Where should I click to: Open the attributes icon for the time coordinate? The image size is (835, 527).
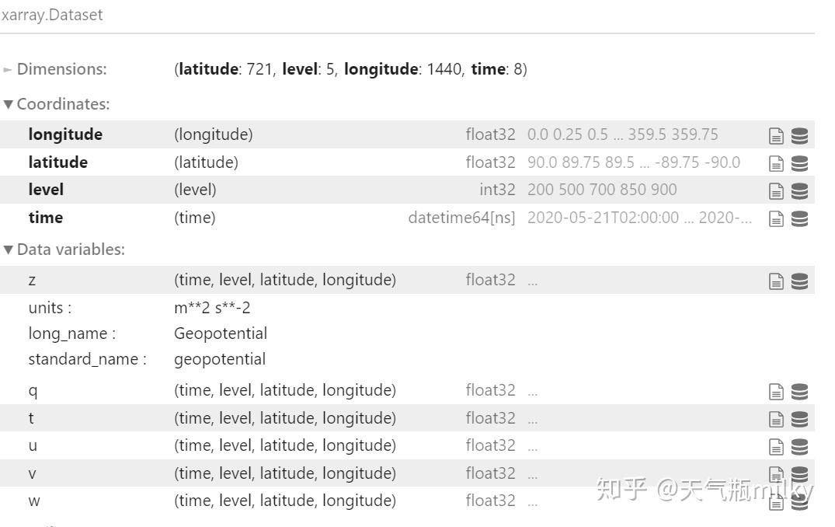(776, 218)
